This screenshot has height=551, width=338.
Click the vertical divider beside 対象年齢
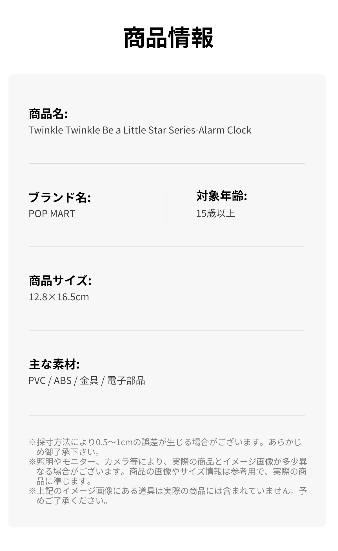point(167,207)
